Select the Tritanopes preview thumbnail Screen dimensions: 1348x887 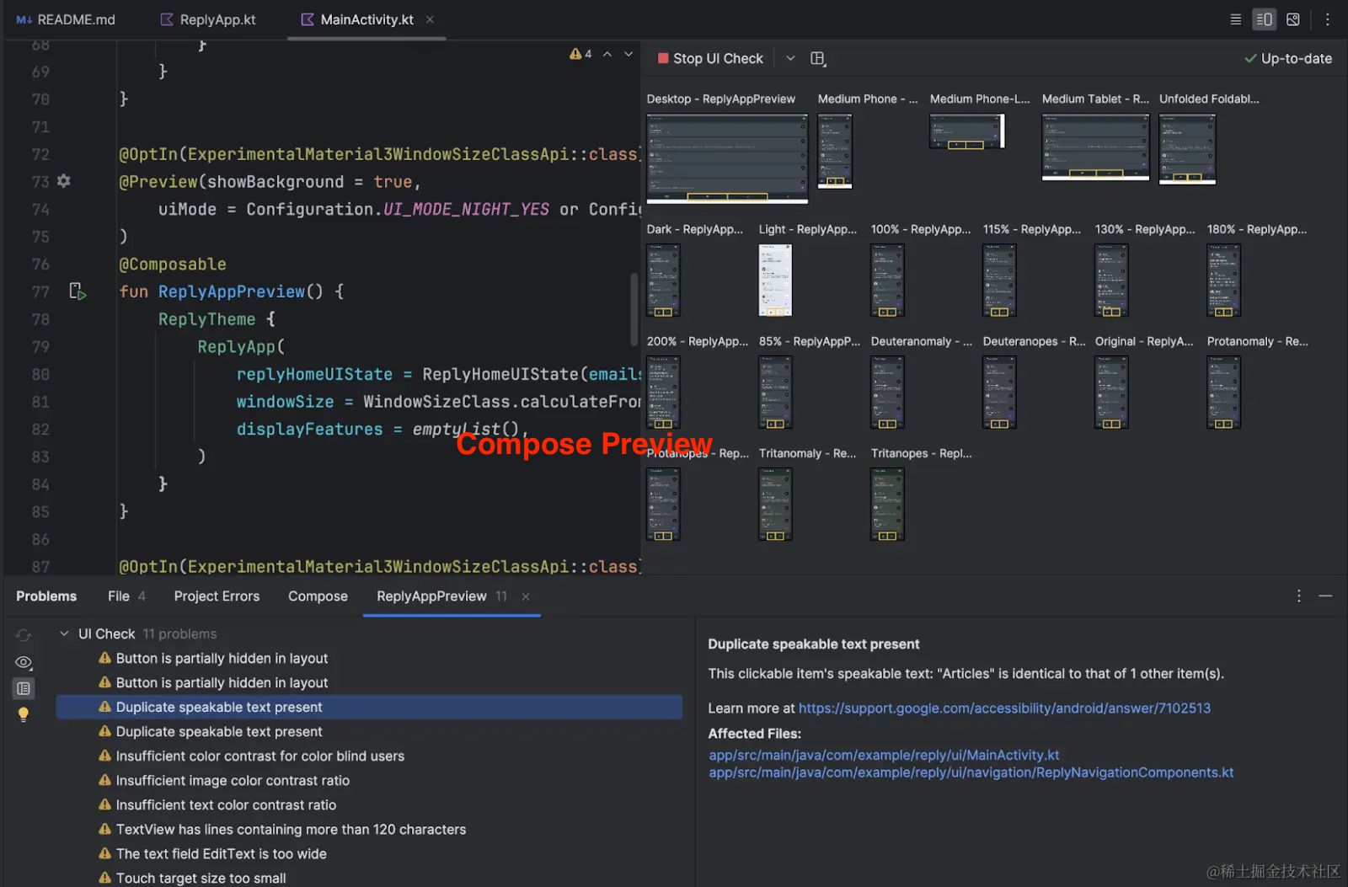click(x=887, y=505)
